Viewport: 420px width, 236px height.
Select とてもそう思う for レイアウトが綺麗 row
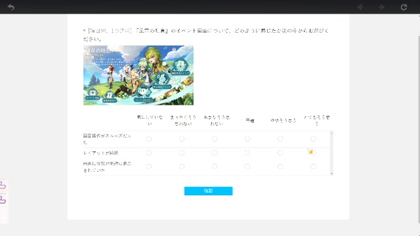pos(313,153)
